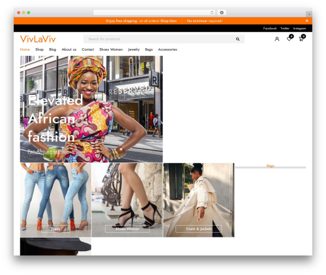Open the Contact menu item
Screen dimensions: 326x275
pyautogui.click(x=88, y=49)
